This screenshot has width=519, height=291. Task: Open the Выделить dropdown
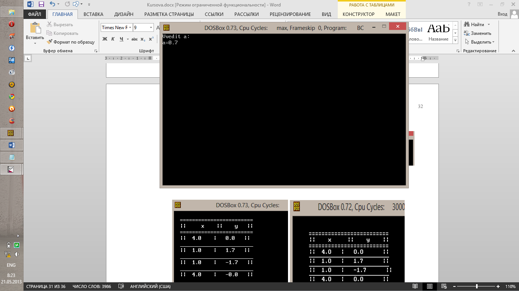pos(479,42)
